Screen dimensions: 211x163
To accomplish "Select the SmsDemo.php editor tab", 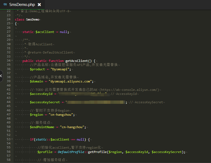I will [22, 5].
